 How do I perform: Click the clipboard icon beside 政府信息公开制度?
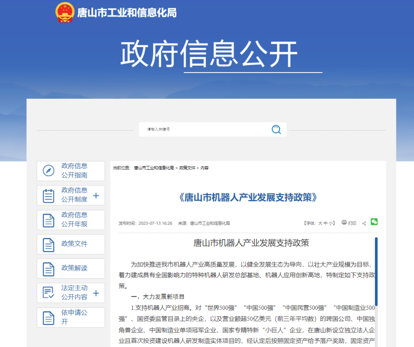tap(48, 195)
